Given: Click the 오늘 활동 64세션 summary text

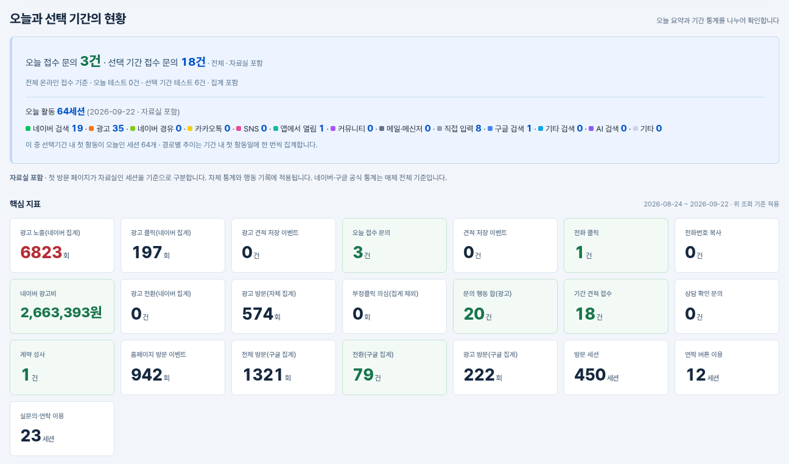Looking at the screenshot, I should pyautogui.click(x=55, y=111).
